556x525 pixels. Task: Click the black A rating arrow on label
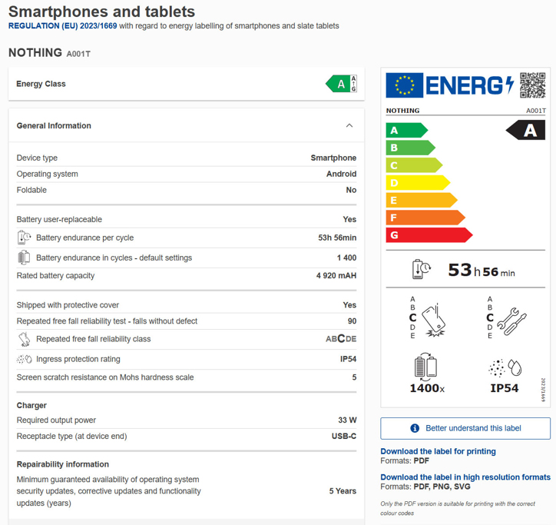coord(526,131)
